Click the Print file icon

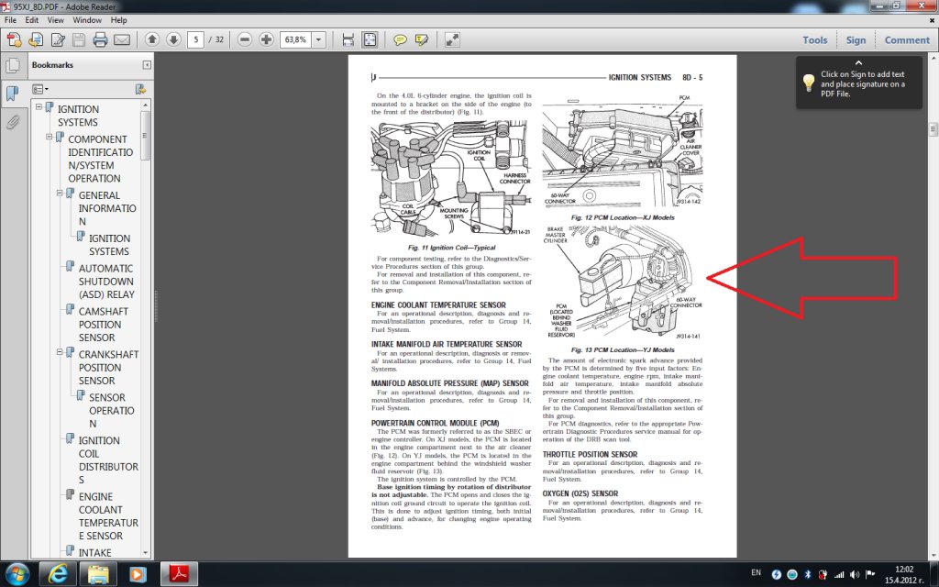(100, 39)
